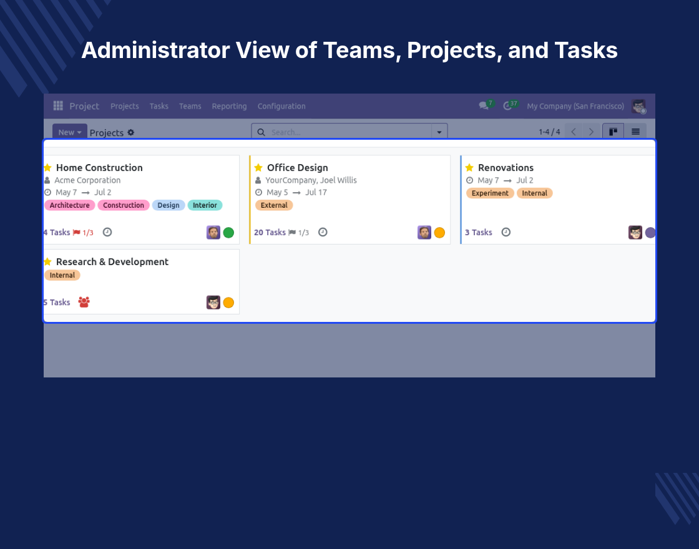Click the gear icon next to Projects title
The height and width of the screenshot is (549, 699).
point(130,132)
